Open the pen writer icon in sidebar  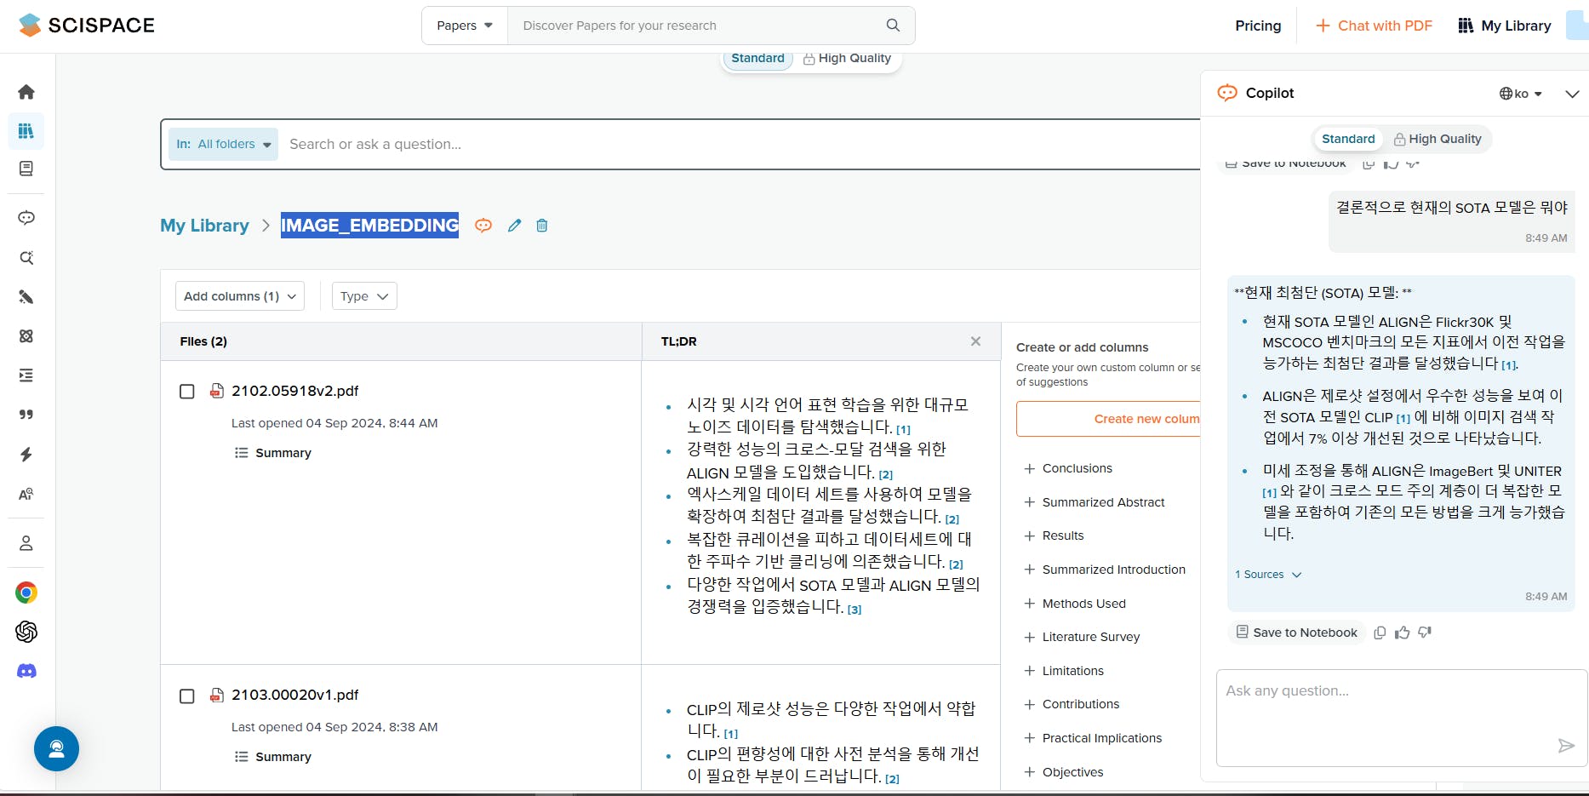pos(26,297)
